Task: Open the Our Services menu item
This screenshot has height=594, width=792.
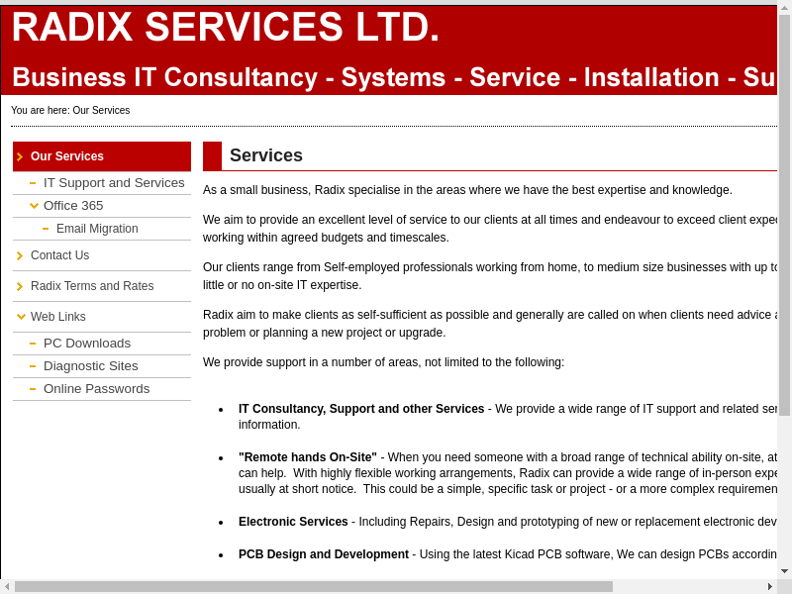Action: pyautogui.click(x=66, y=156)
